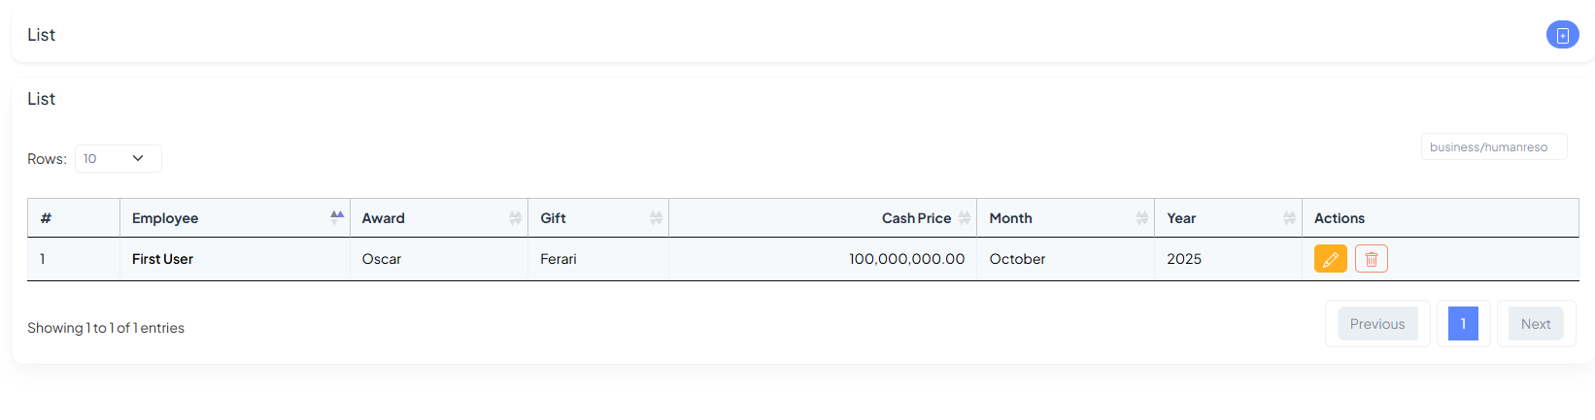
Task: Click row number 1 link
Action: [x=43, y=259]
